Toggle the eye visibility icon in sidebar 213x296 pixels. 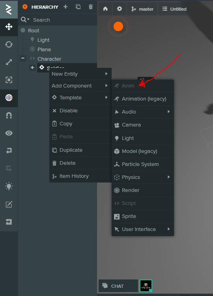pyautogui.click(x=9, y=133)
